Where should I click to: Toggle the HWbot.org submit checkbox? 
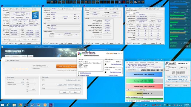180,68
